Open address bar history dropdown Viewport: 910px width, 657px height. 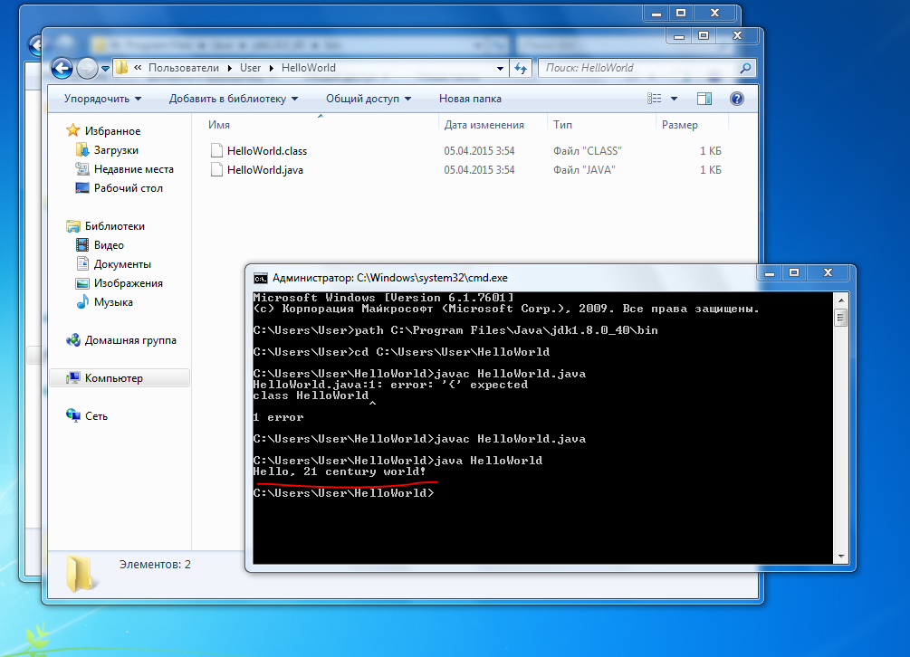(x=500, y=69)
